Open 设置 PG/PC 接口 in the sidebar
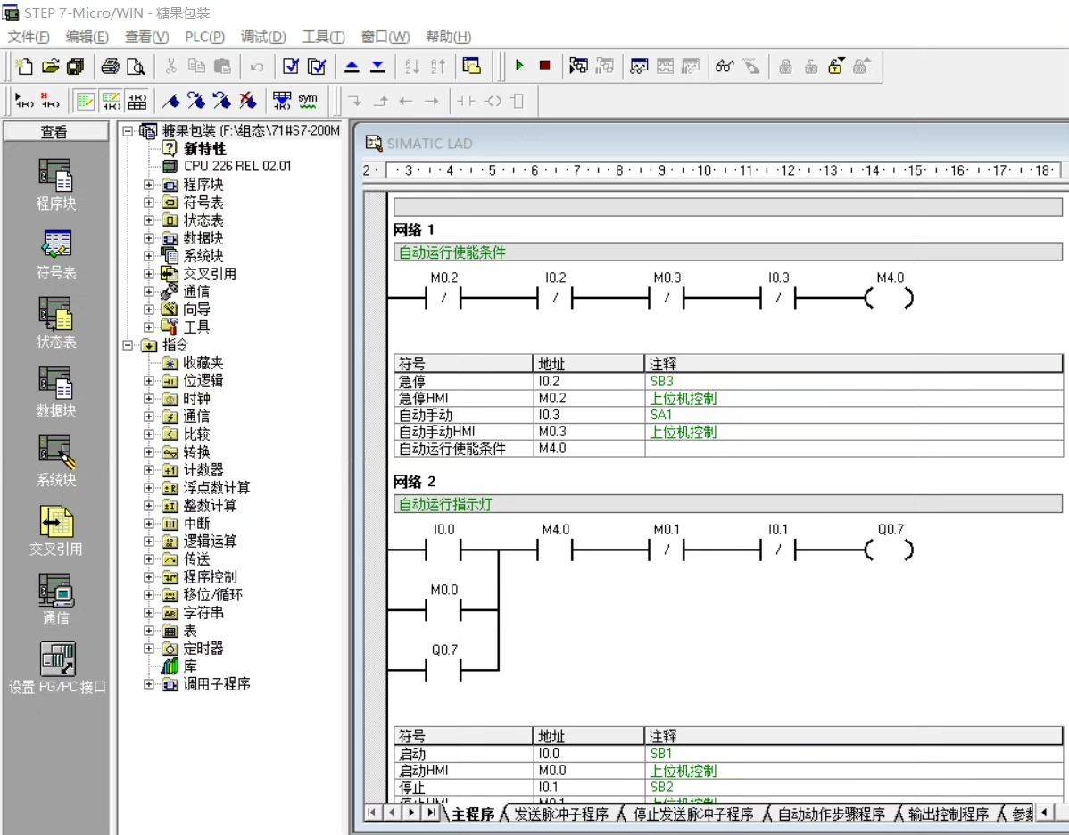Image resolution: width=1069 pixels, height=835 pixels. [57, 669]
